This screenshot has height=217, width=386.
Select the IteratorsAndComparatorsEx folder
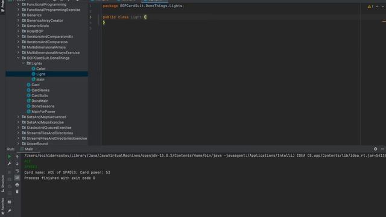tap(49, 37)
